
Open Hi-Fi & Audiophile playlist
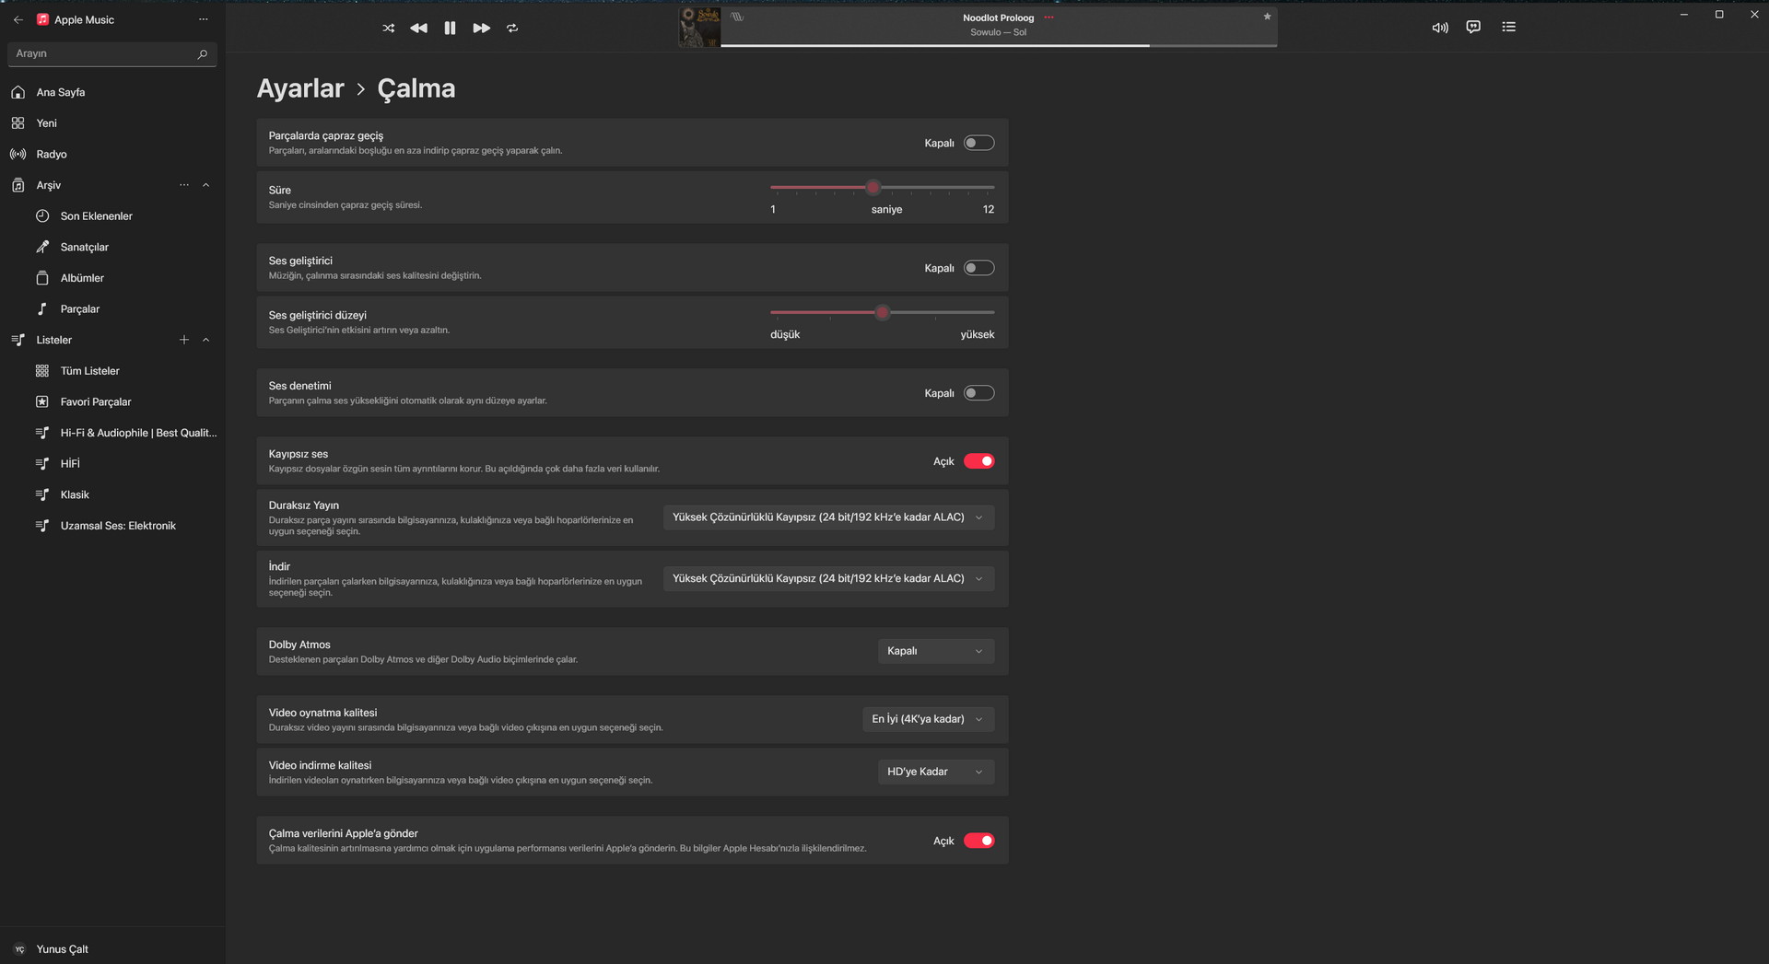112,433
